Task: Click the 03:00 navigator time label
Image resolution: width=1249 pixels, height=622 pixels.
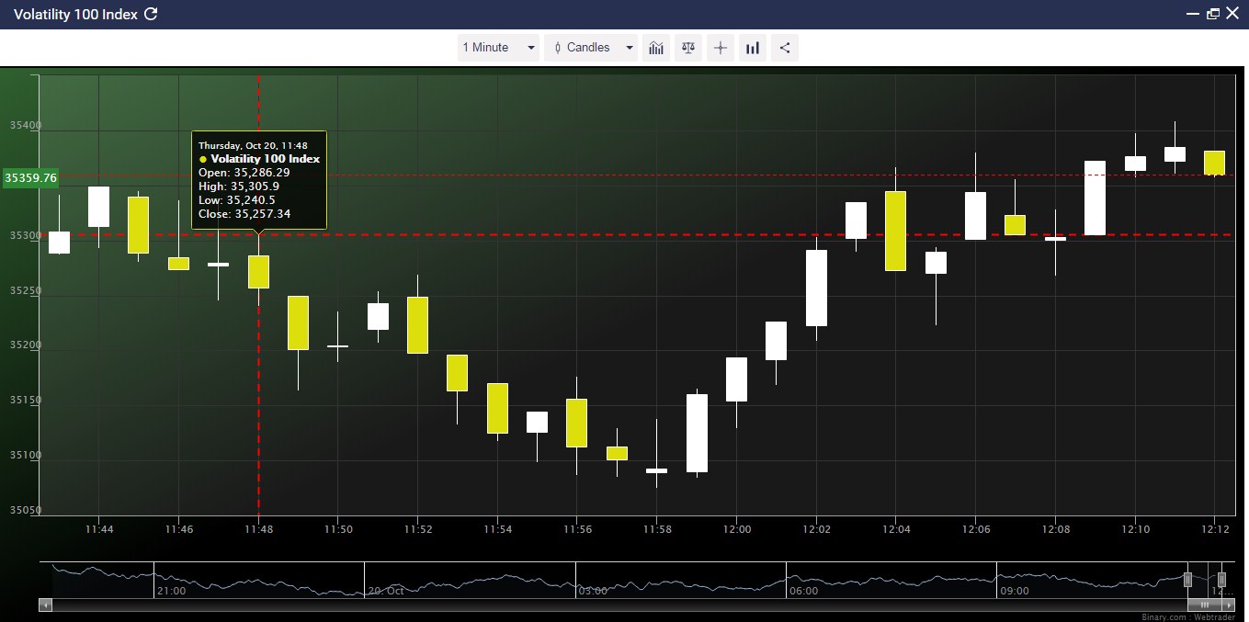Action: (593, 591)
